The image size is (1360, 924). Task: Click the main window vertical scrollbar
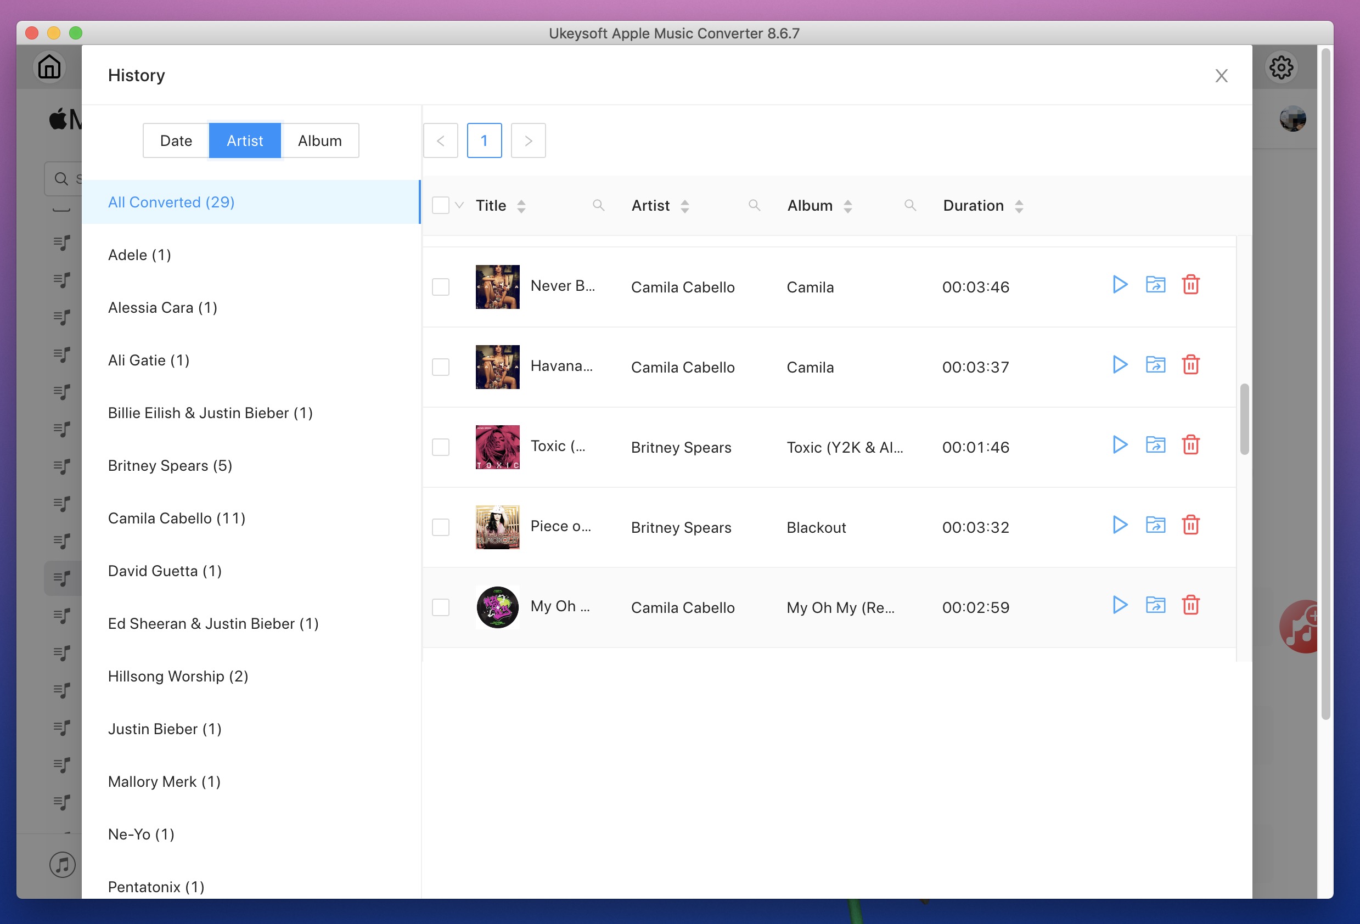point(1325,384)
